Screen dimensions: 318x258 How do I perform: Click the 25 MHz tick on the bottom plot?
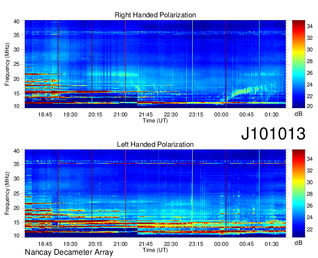click(16, 193)
